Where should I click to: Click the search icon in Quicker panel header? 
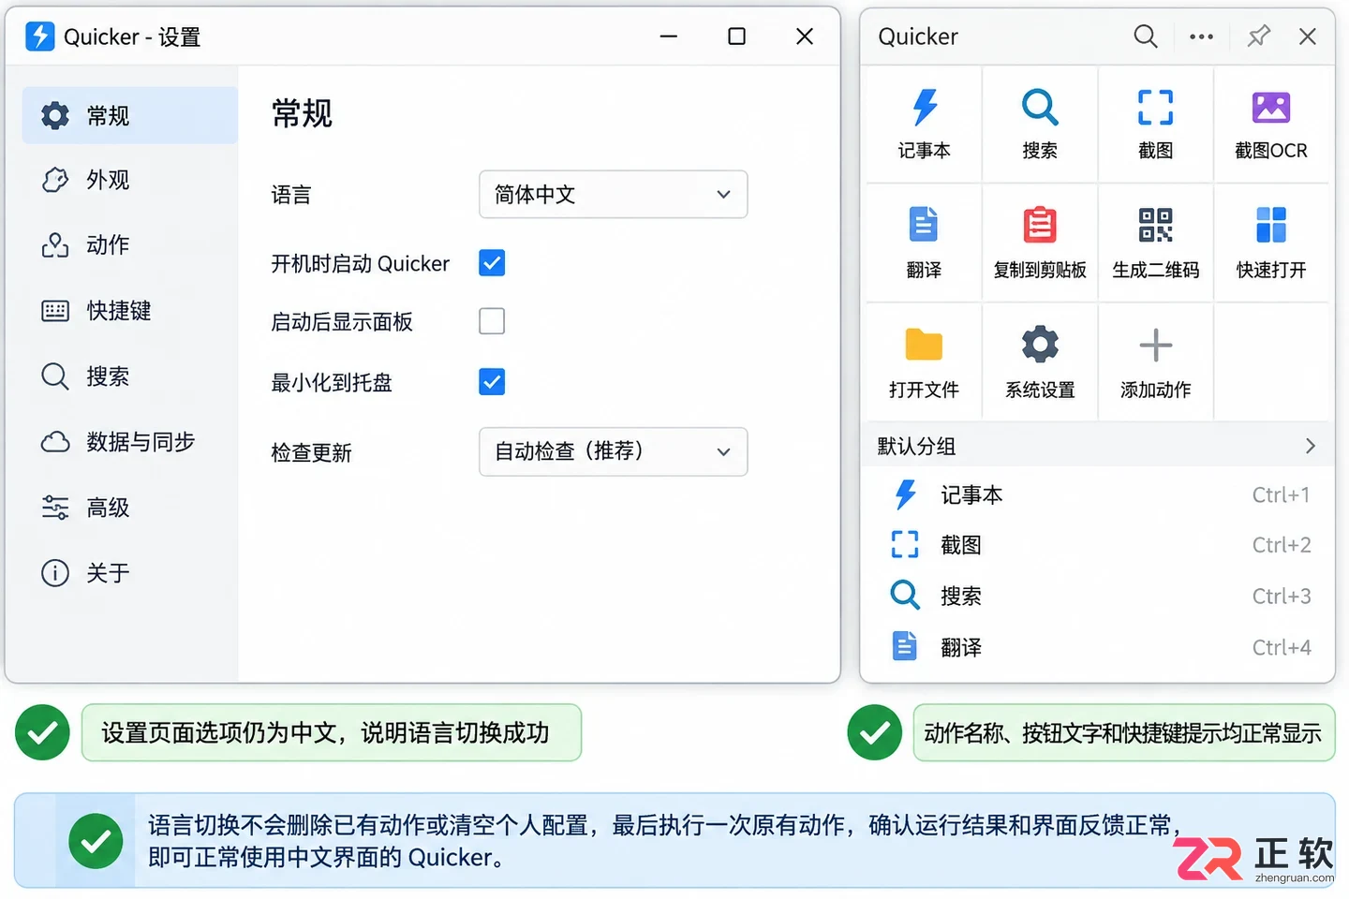[x=1145, y=37]
